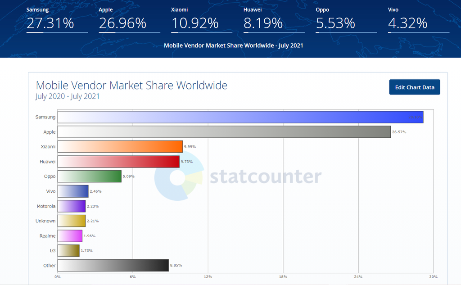The width and height of the screenshot is (461, 285).
Task: Select the Oppo 5.53% stat at top
Action: tap(346, 19)
